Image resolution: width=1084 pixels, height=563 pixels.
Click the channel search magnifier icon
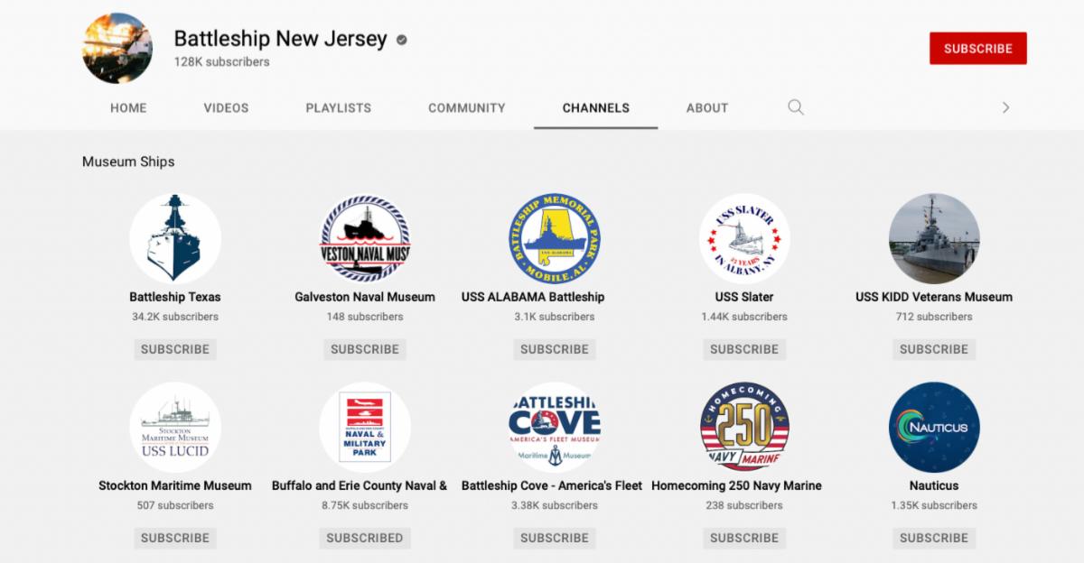[796, 107]
